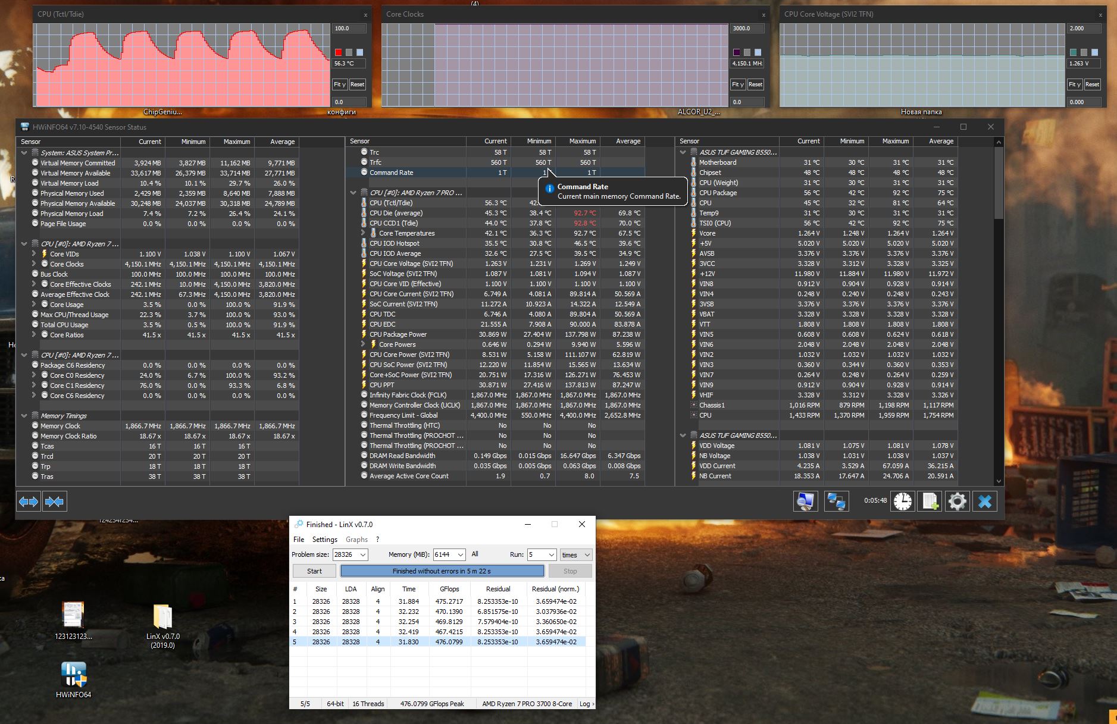Select the CPU EDC sensor row
Screen dimensions: 1117x724
[495, 324]
